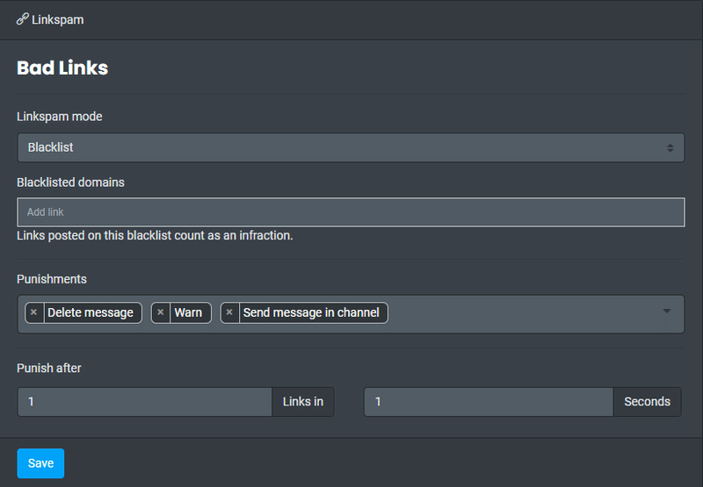Click the Seconds addon label
Screen dimensions: 703x487
tap(648, 402)
